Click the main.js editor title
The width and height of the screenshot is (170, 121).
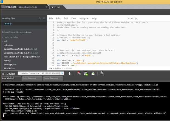(x=132, y=19)
